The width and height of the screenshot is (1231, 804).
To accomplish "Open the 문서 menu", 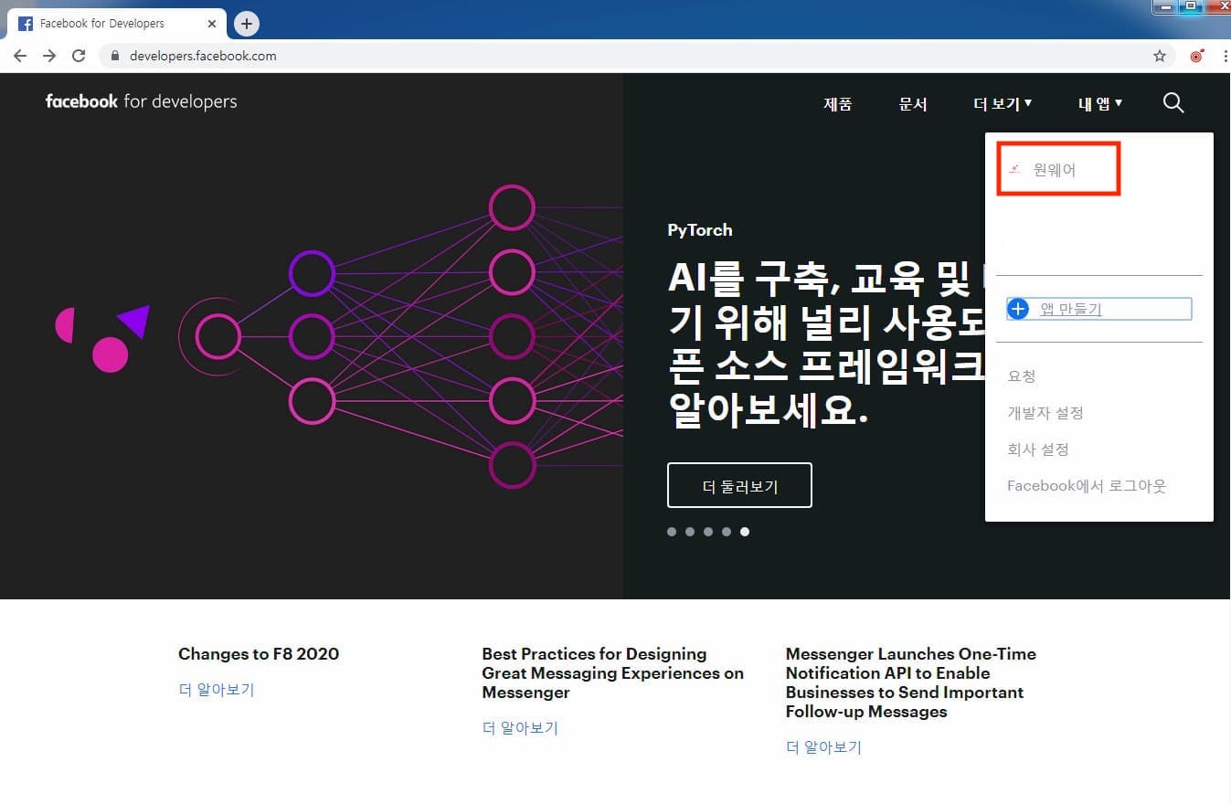I will click(913, 104).
